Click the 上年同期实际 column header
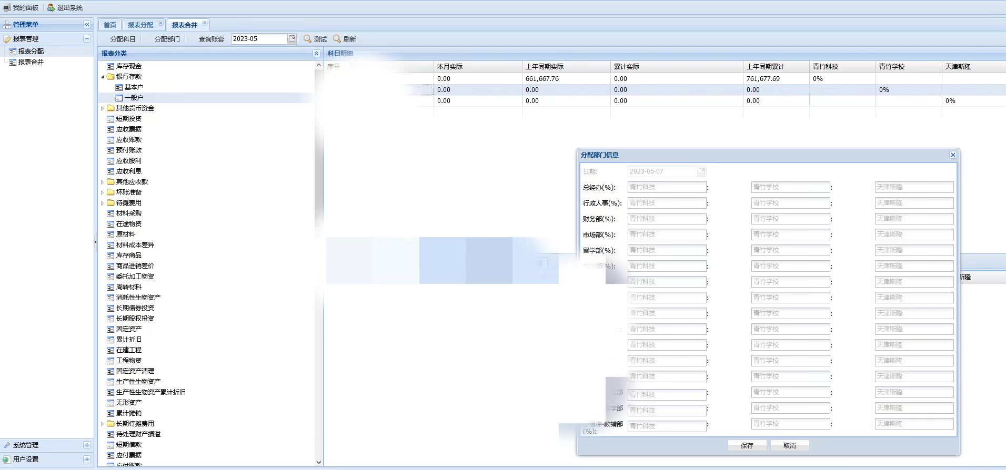Viewport: 1006px width, 470px height. click(566, 67)
